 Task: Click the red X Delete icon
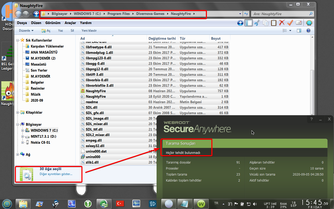pos(282,23)
